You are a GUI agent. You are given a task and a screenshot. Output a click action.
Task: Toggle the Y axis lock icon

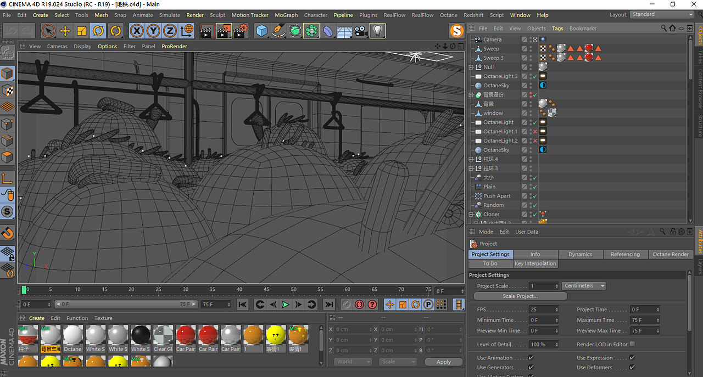pyautogui.click(x=154, y=31)
